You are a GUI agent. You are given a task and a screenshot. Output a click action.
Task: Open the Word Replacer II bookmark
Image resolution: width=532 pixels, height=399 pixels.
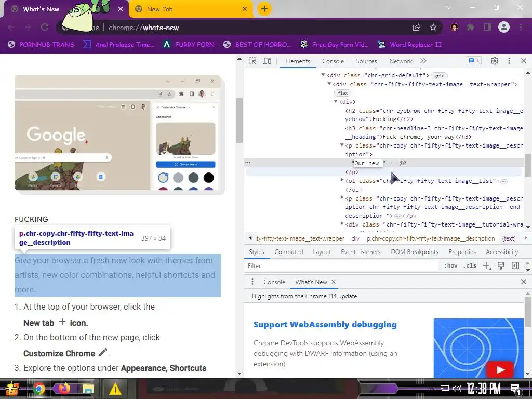coord(410,45)
